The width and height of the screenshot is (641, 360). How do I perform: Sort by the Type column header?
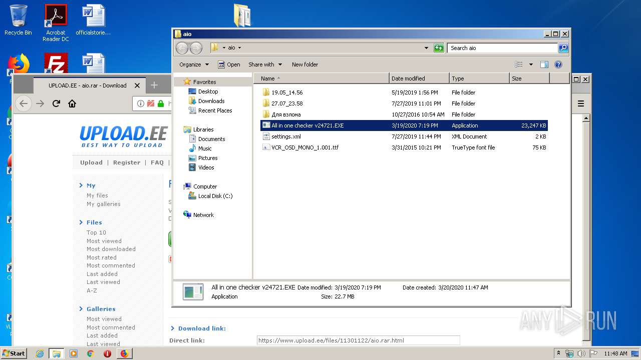pyautogui.click(x=479, y=78)
